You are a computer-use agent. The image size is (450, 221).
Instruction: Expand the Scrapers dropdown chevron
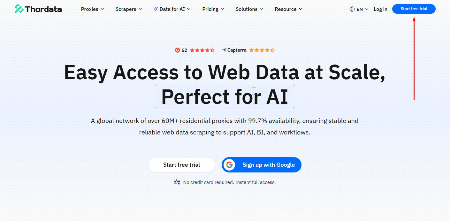[x=140, y=9]
